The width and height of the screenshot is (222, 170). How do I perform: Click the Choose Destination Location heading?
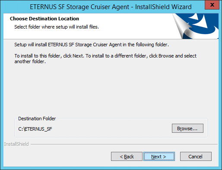point(44,19)
